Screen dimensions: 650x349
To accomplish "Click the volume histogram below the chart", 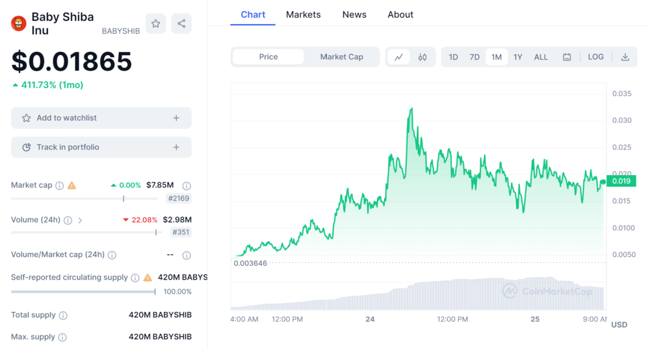I will coord(418,294).
